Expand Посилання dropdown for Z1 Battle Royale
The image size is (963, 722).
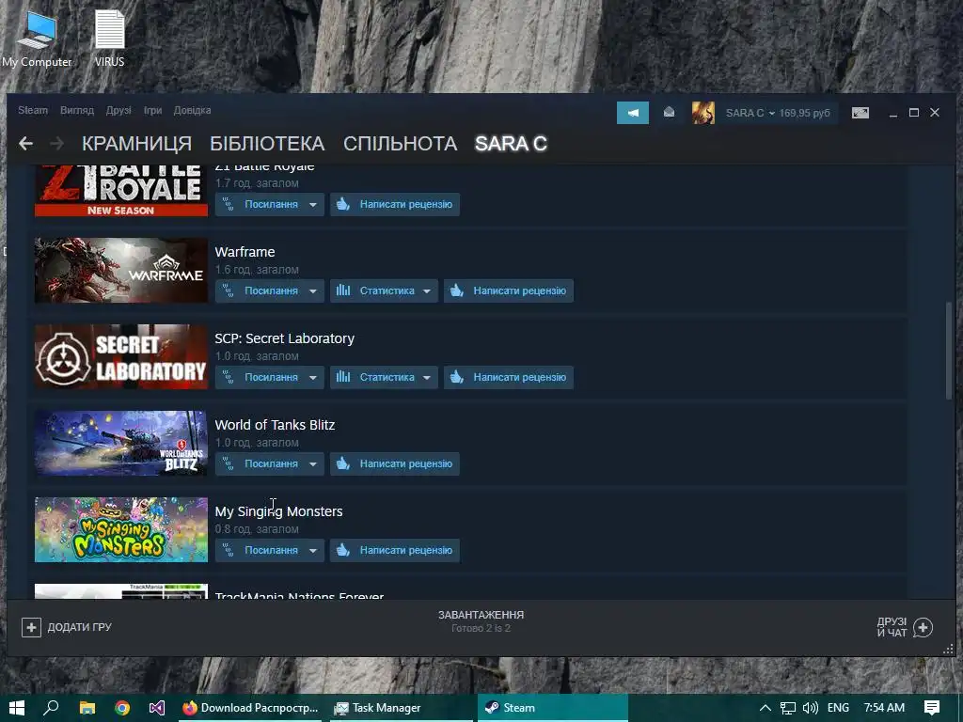click(270, 204)
